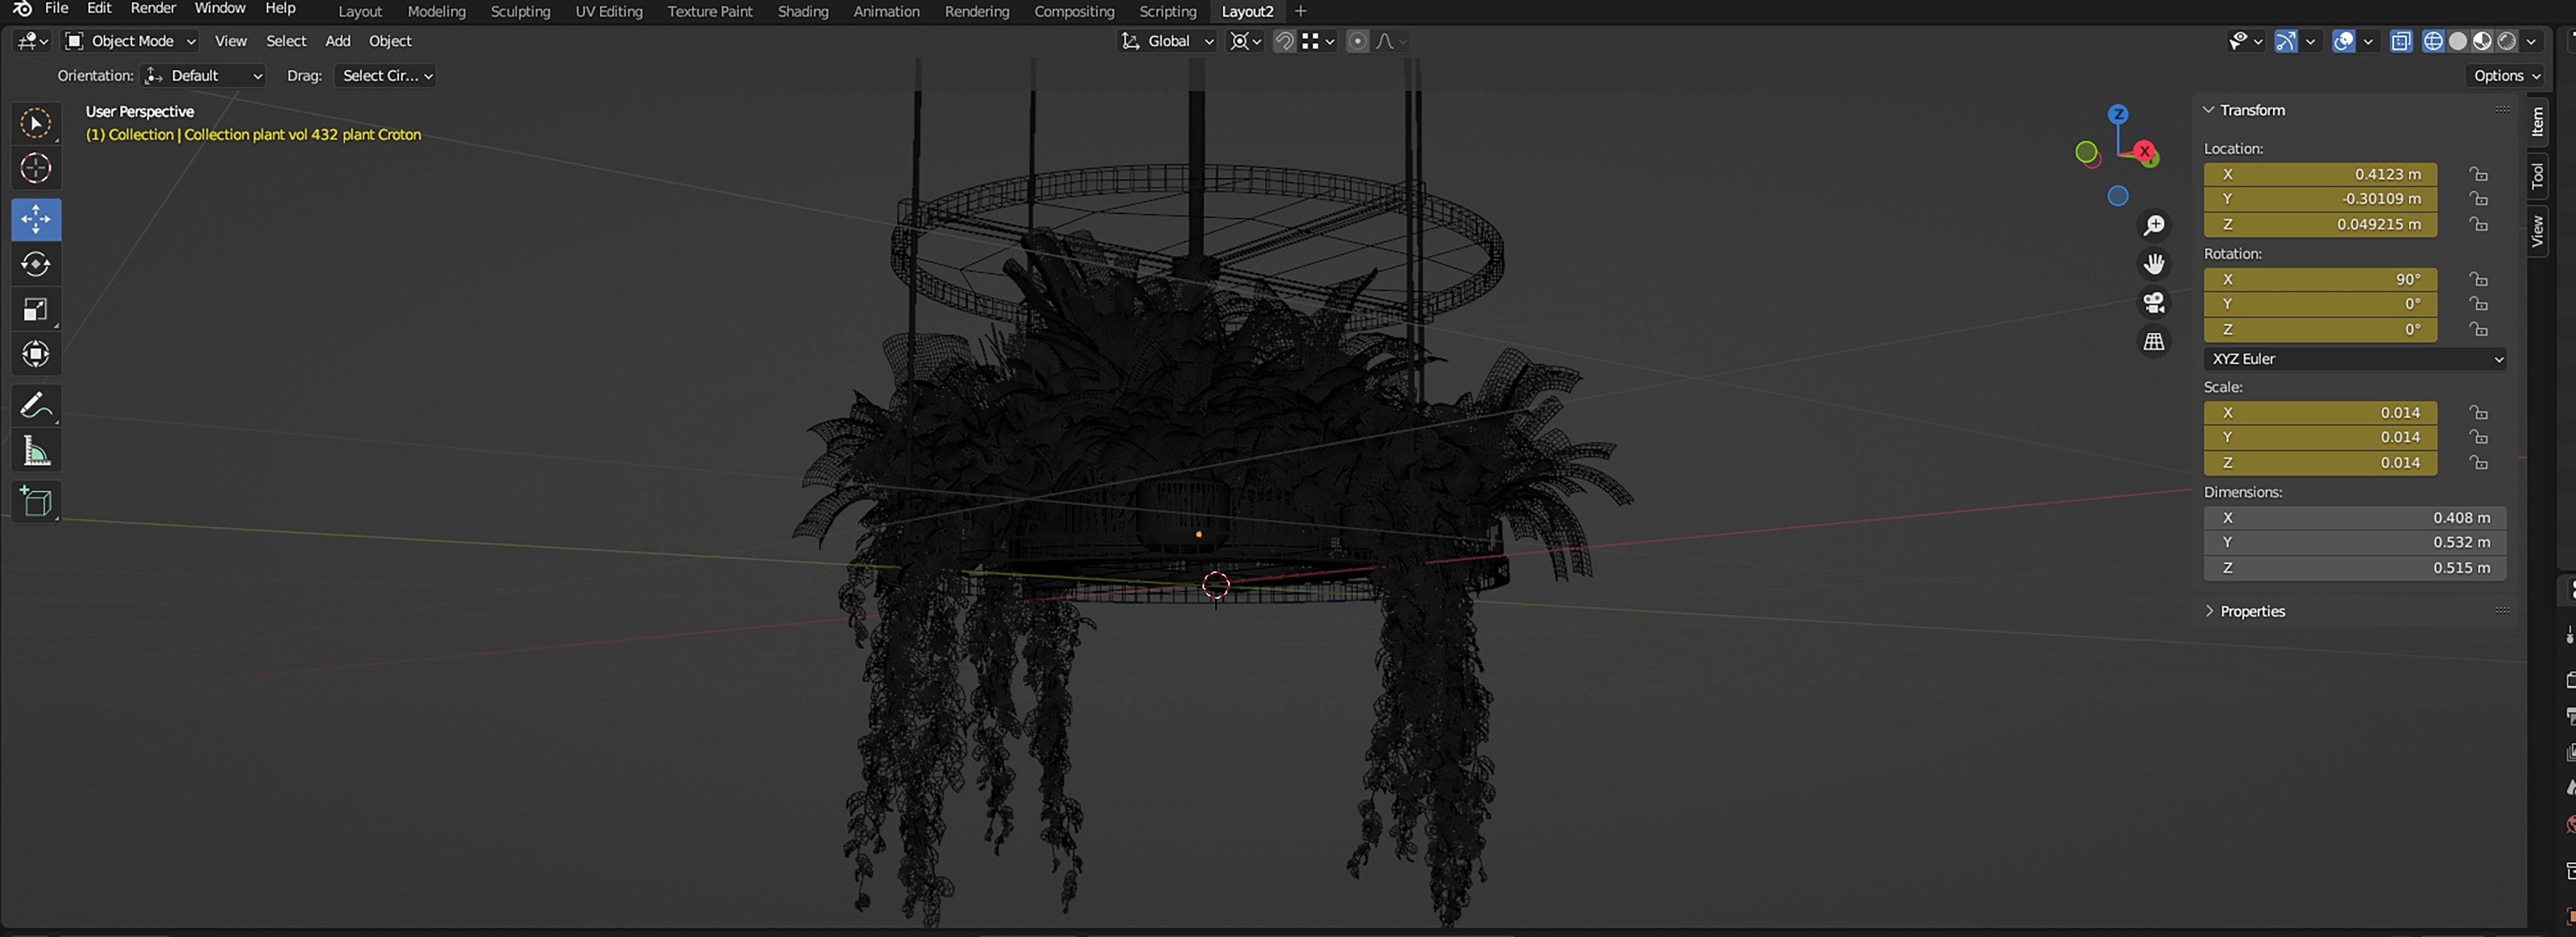Open the viewport shading options arrow
2576x937 pixels.
(2531, 41)
